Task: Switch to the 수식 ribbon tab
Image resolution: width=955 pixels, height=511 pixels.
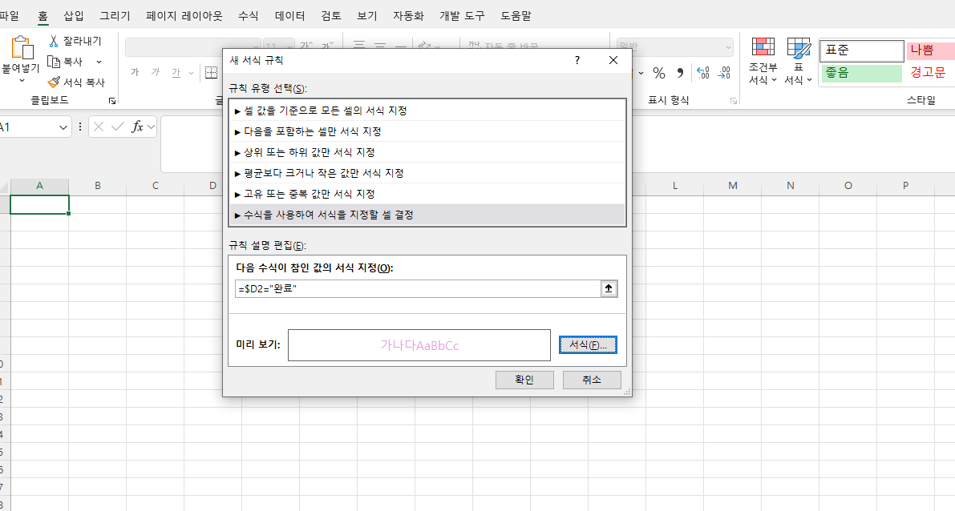Action: pyautogui.click(x=248, y=15)
